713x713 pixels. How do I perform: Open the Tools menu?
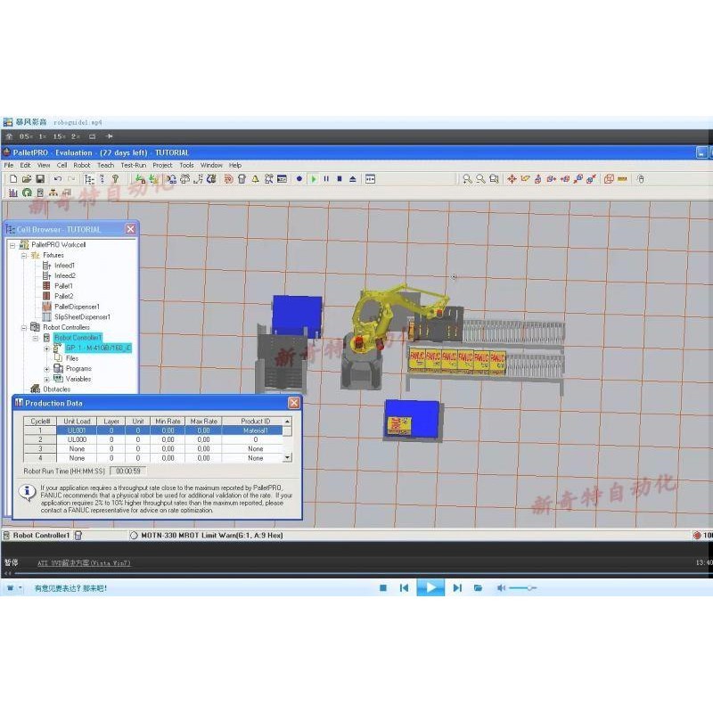[186, 165]
